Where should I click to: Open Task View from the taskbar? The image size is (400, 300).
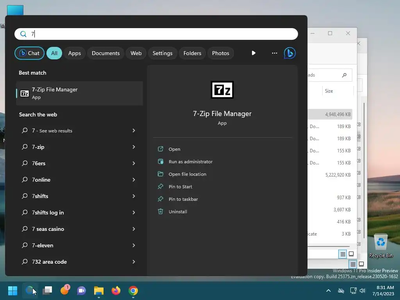(x=47, y=291)
